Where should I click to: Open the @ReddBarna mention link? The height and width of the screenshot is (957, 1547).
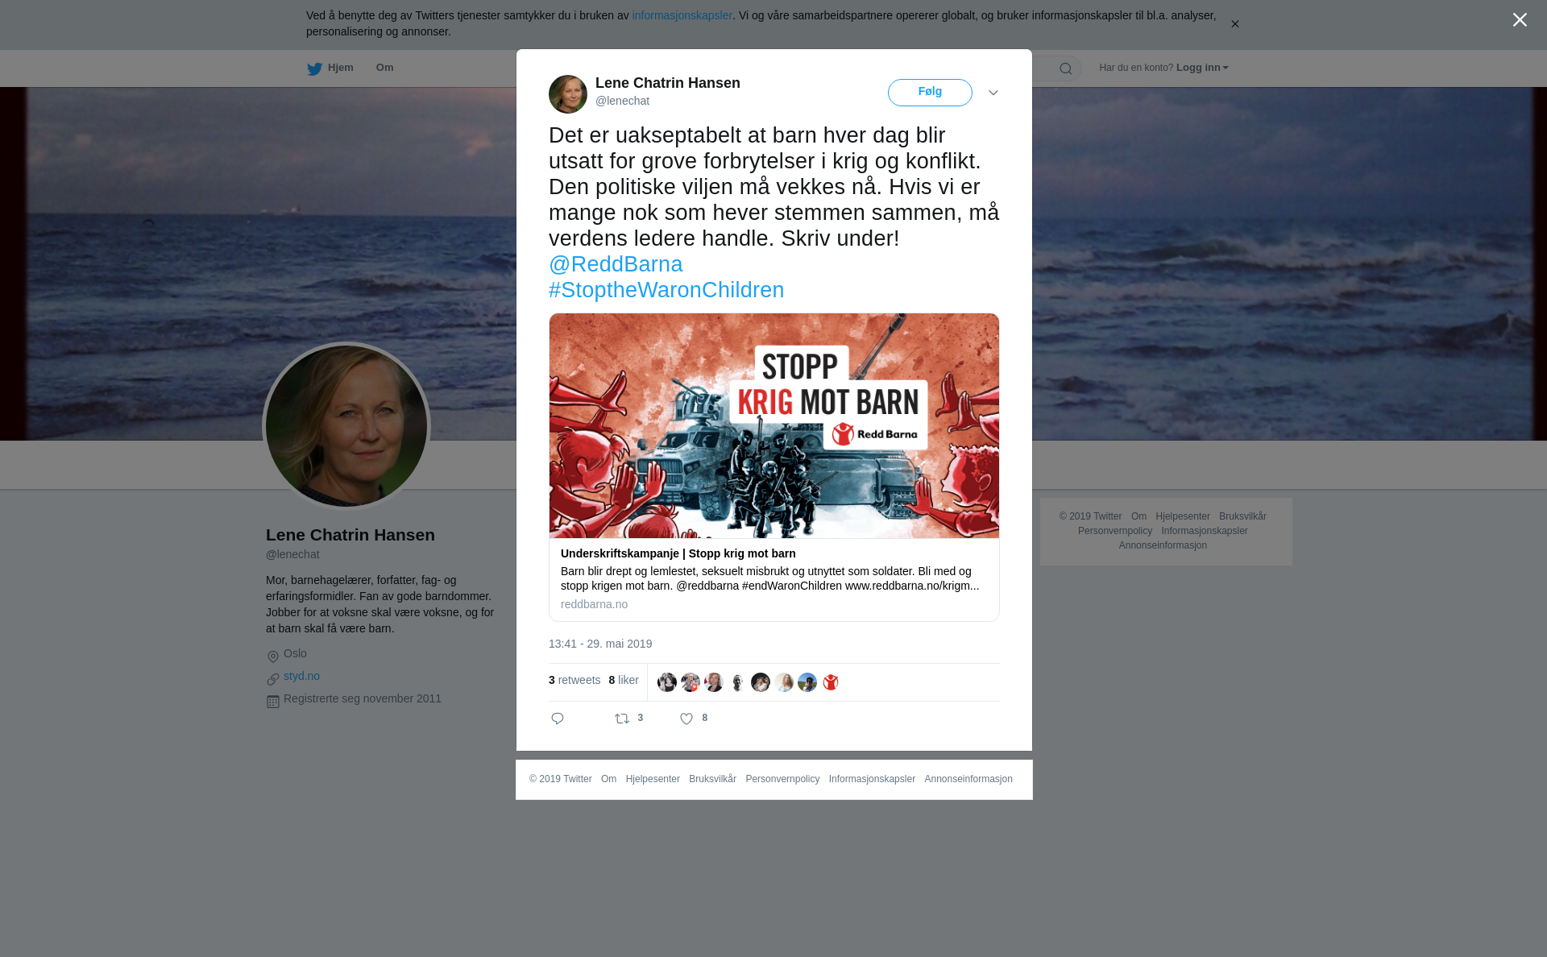click(x=616, y=264)
